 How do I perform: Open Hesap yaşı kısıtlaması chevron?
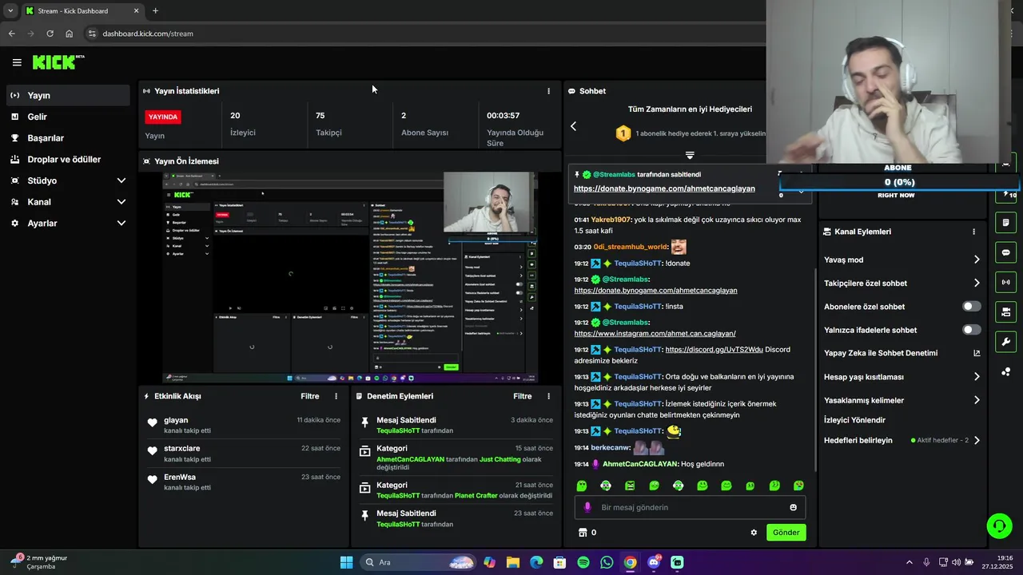[977, 377]
